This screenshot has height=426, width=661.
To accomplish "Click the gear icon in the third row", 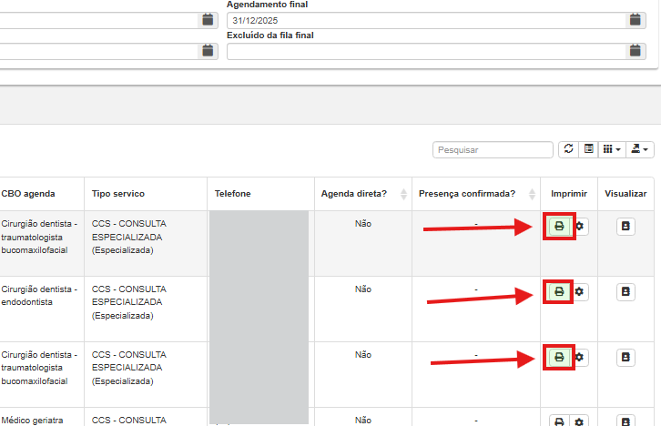I will pos(579,358).
